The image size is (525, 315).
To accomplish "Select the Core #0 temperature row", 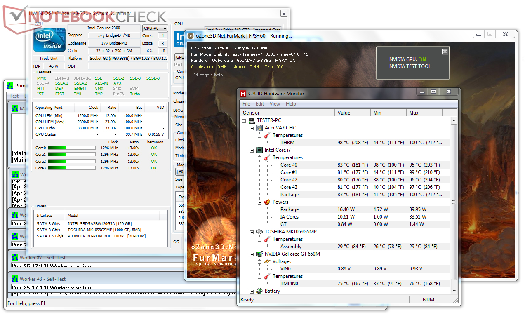I will [x=346, y=165].
